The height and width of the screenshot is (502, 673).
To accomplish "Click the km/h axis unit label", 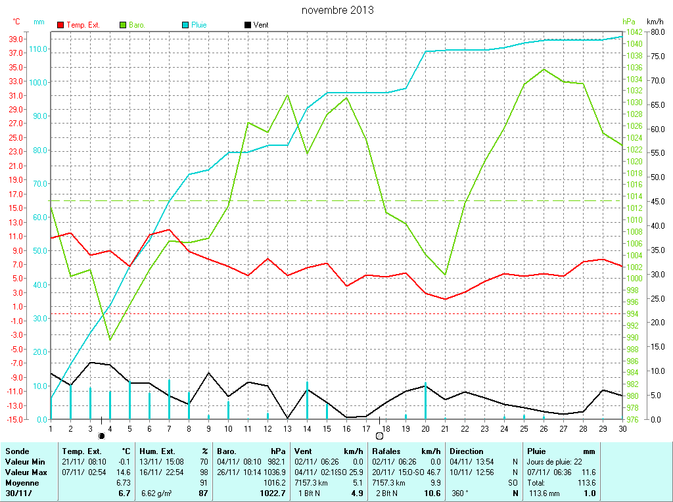I will coord(655,22).
